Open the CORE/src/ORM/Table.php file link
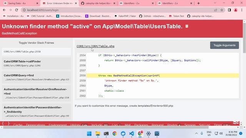This screenshot has width=246, height=138. click(95, 46)
